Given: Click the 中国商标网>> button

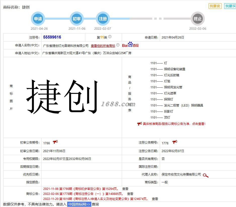Looking at the screenshot, I should click(79, 204).
